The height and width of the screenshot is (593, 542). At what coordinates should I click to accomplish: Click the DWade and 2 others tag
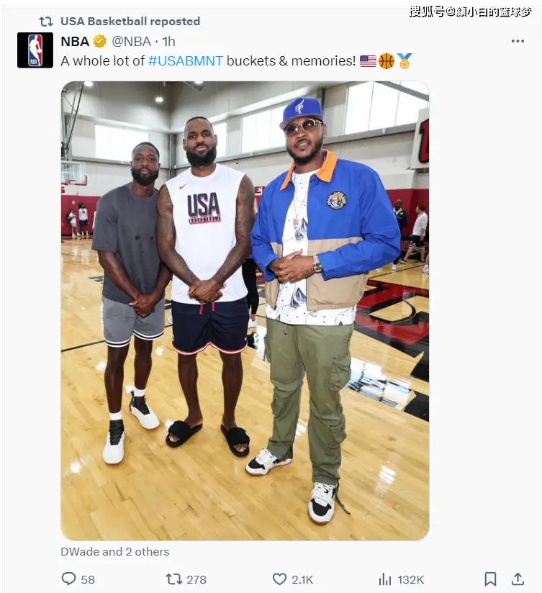(x=115, y=552)
